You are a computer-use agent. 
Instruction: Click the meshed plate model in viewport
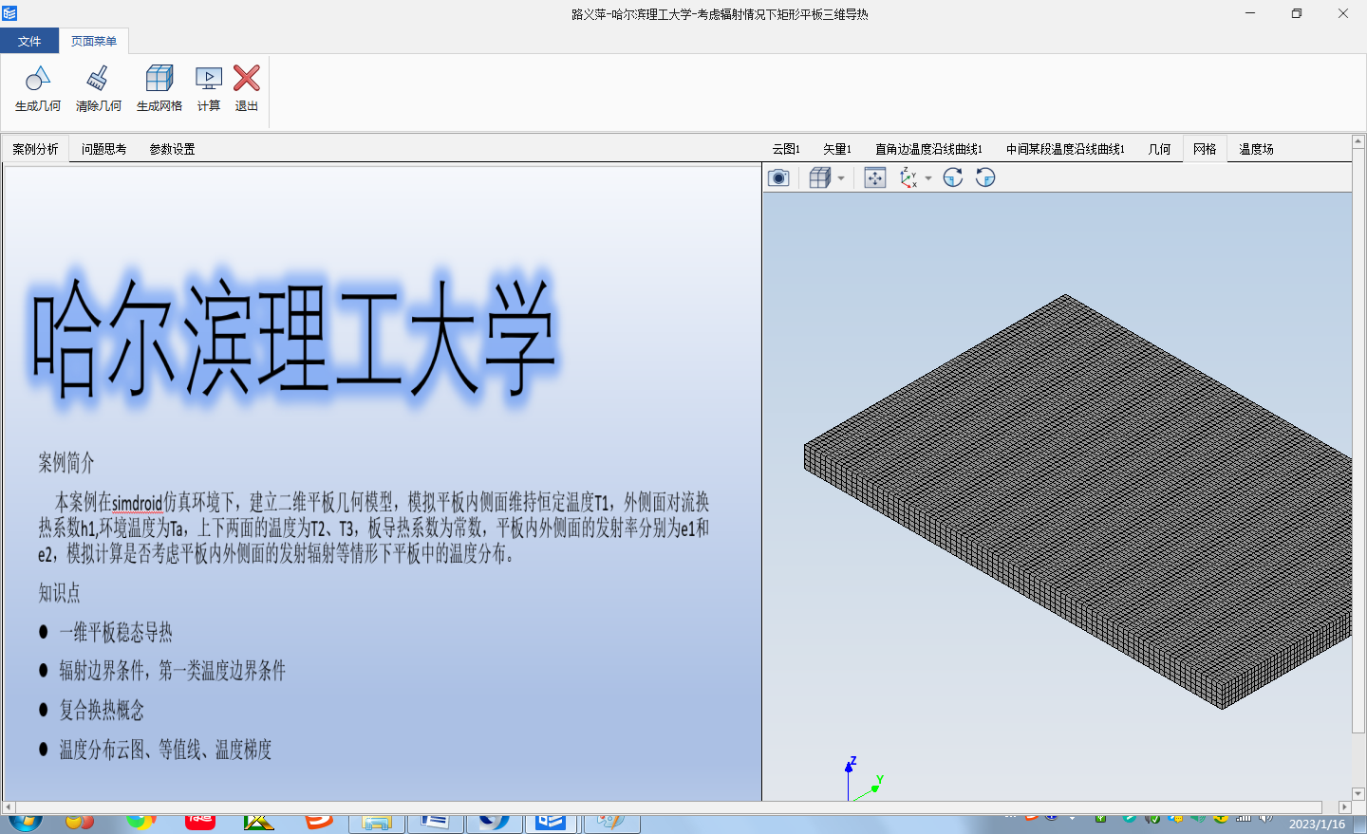[1077, 500]
